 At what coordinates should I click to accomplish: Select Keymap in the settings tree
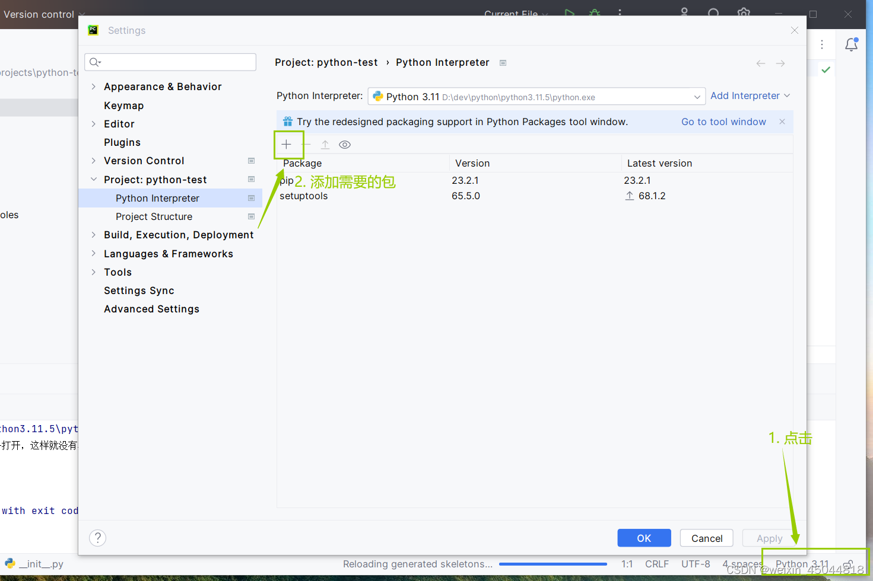[123, 106]
